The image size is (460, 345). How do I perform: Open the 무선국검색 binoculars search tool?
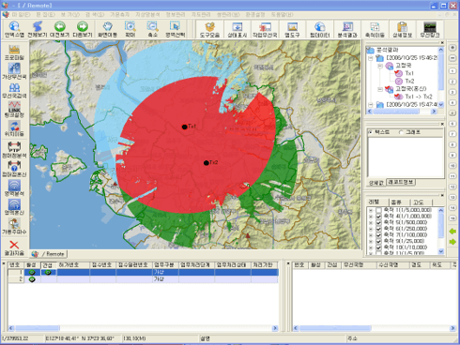tap(14, 91)
